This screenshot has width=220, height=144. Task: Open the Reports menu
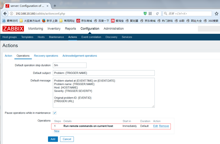[70, 29]
